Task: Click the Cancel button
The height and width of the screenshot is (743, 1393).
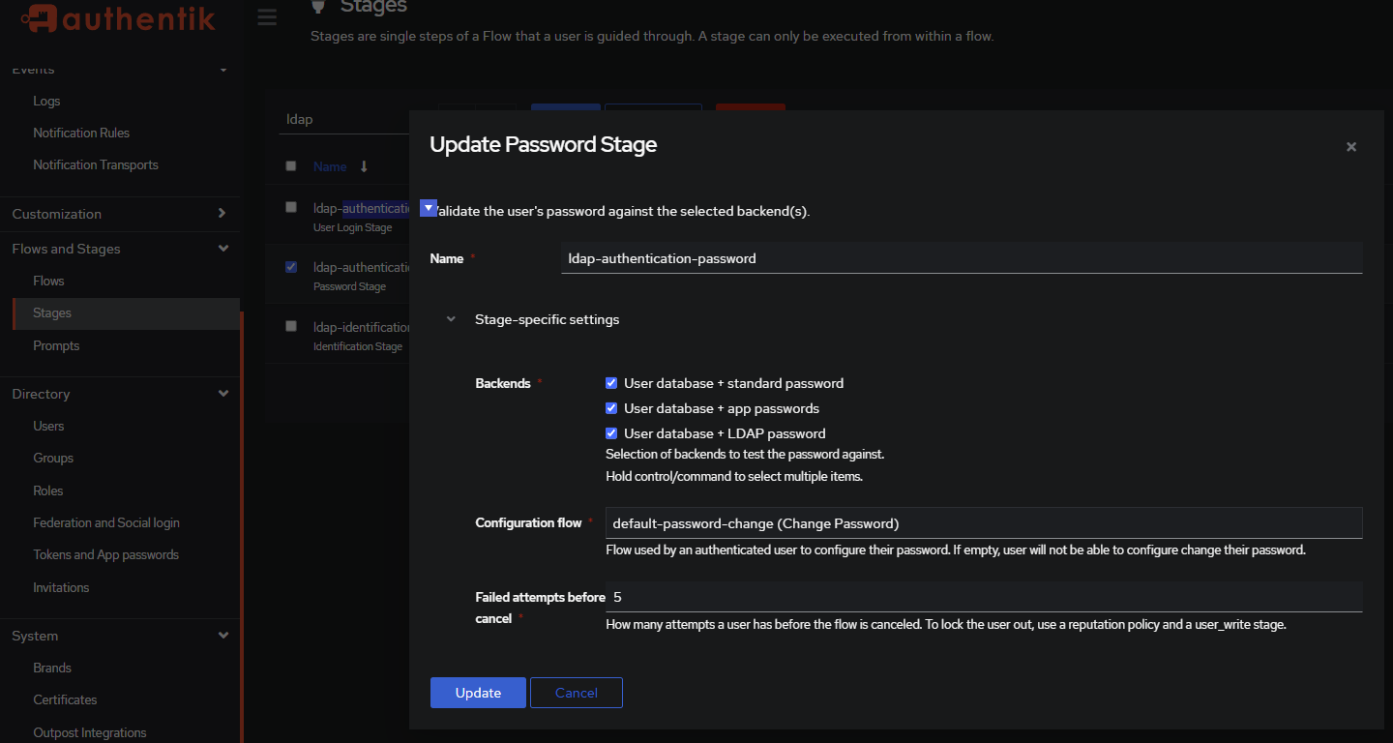Action: 577,693
